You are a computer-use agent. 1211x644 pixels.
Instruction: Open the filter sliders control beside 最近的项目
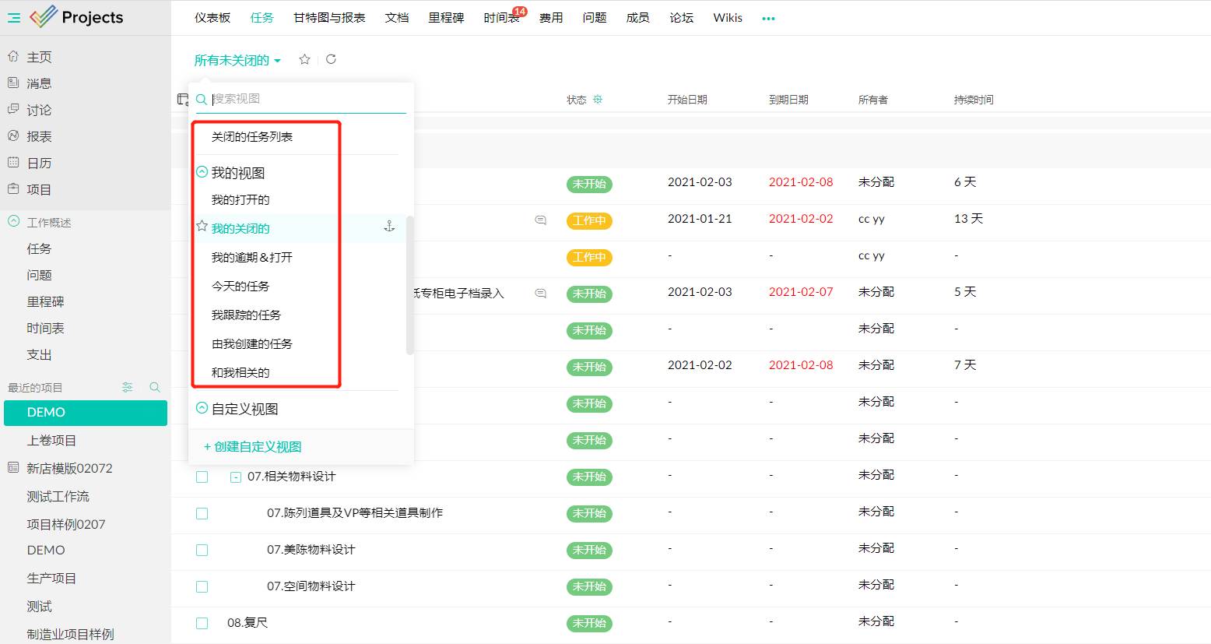coord(128,386)
